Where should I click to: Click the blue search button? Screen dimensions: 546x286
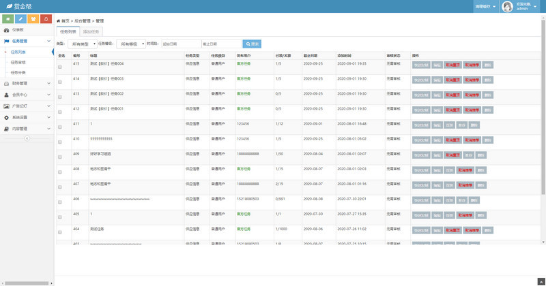(x=252, y=44)
